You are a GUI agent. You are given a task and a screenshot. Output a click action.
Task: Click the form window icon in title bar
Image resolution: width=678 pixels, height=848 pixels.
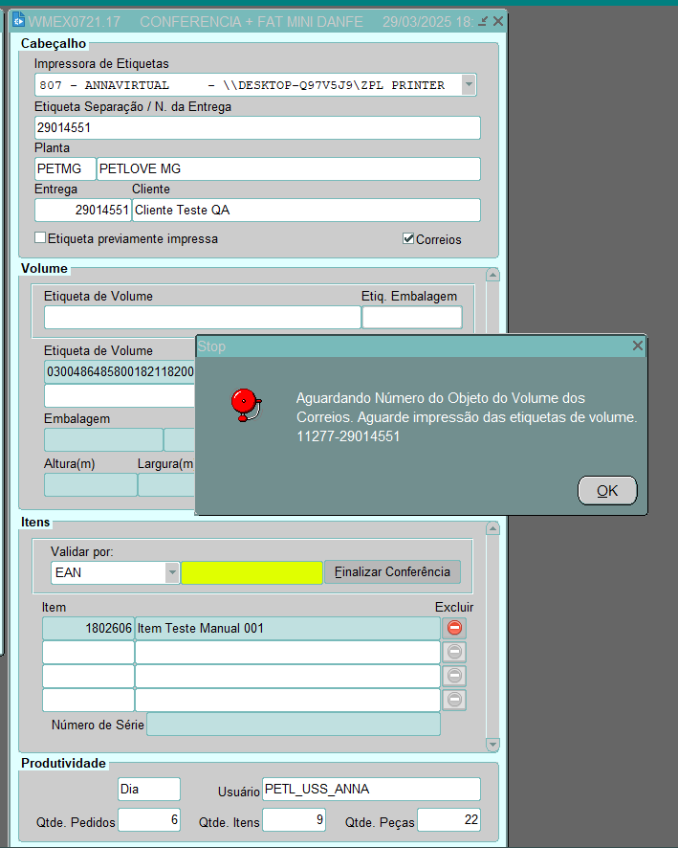(17, 20)
